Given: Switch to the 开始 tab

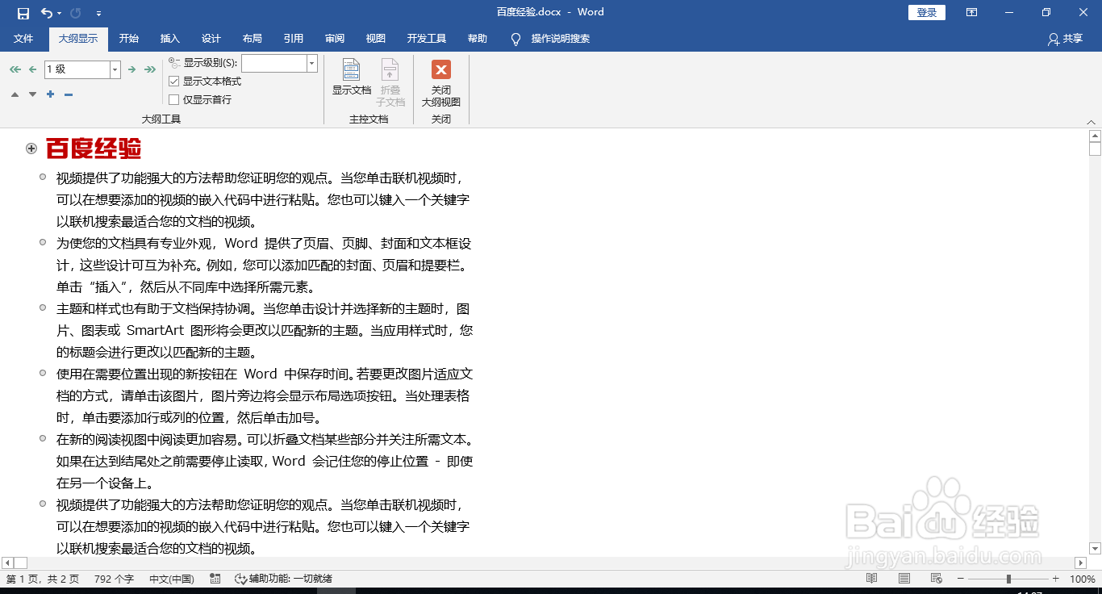Looking at the screenshot, I should point(128,38).
